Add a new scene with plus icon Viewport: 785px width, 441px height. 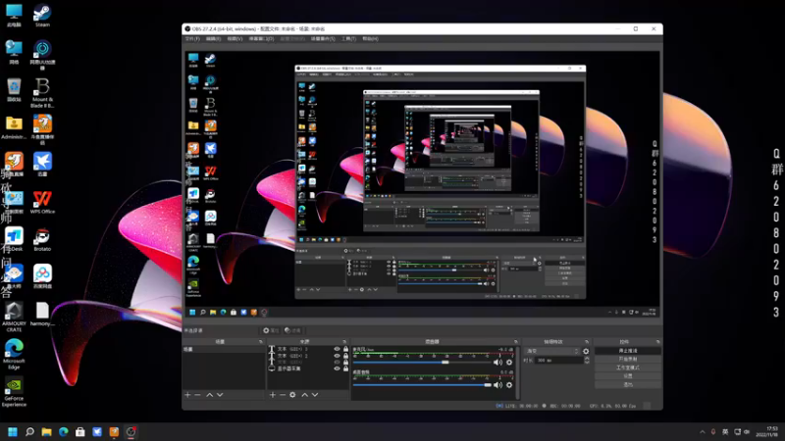click(187, 395)
